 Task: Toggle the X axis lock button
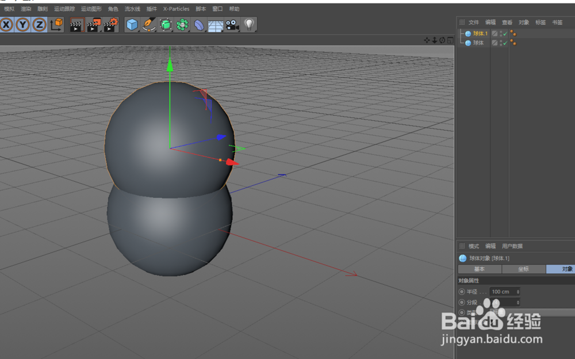point(6,25)
